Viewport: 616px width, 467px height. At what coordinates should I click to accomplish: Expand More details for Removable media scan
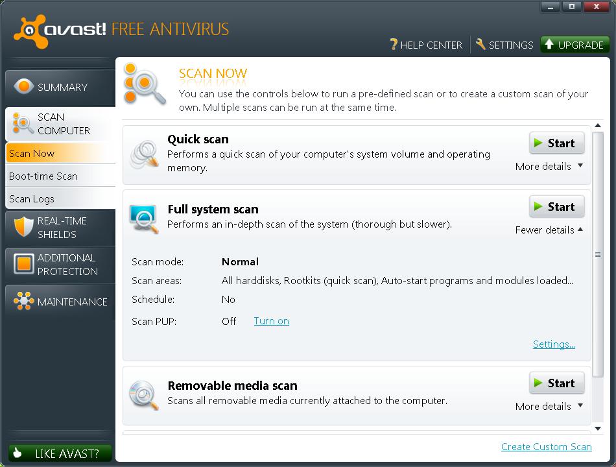(x=549, y=407)
